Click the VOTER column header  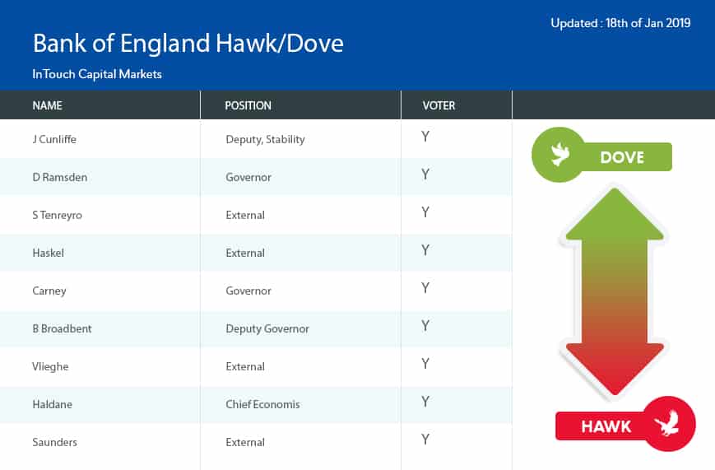click(x=439, y=105)
